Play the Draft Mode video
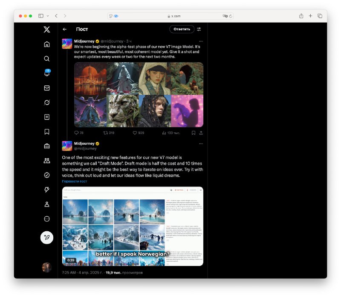This screenshot has width=341, height=297. (133, 226)
